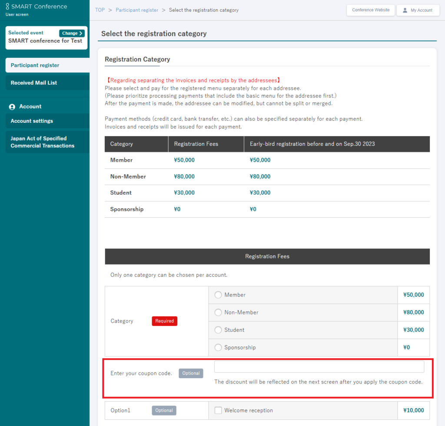Select the Student registration category
The height and width of the screenshot is (426, 445).
pyautogui.click(x=218, y=330)
